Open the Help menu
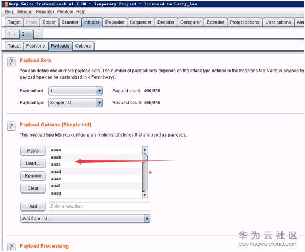 pyautogui.click(x=80, y=12)
